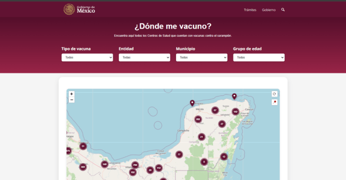Image resolution: width=346 pixels, height=180 pixels.
Task: Expand the Tipo de vacuna dropdown
Action: pos(87,58)
